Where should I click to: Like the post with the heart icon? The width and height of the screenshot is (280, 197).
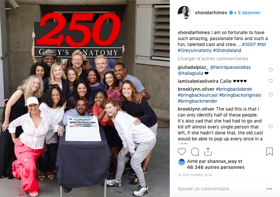[182, 152]
